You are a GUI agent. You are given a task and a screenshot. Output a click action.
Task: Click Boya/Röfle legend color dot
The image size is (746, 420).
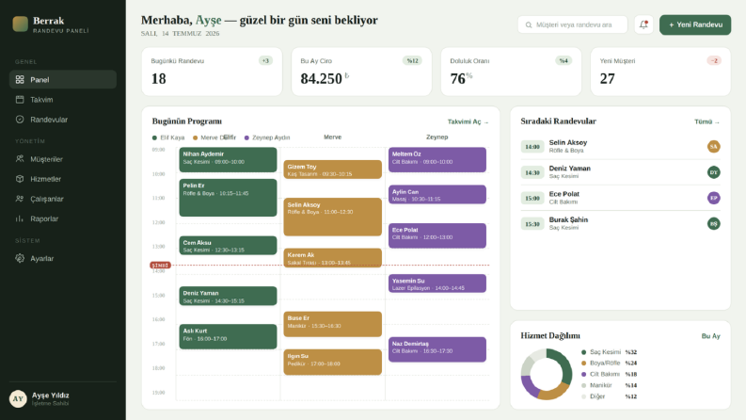[584, 363]
